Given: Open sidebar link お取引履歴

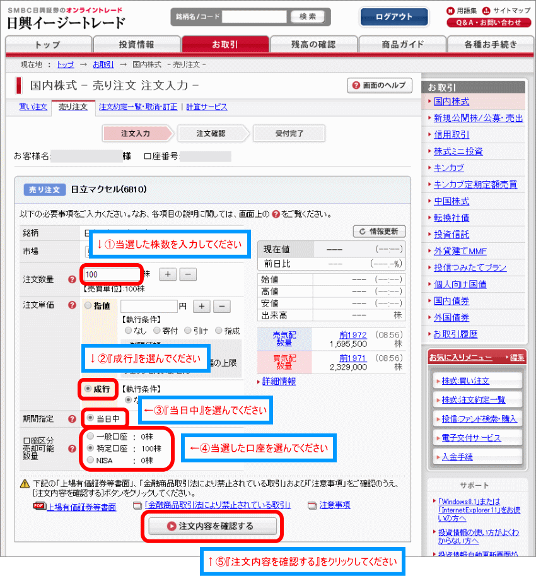Looking at the screenshot, I should pos(455,334).
